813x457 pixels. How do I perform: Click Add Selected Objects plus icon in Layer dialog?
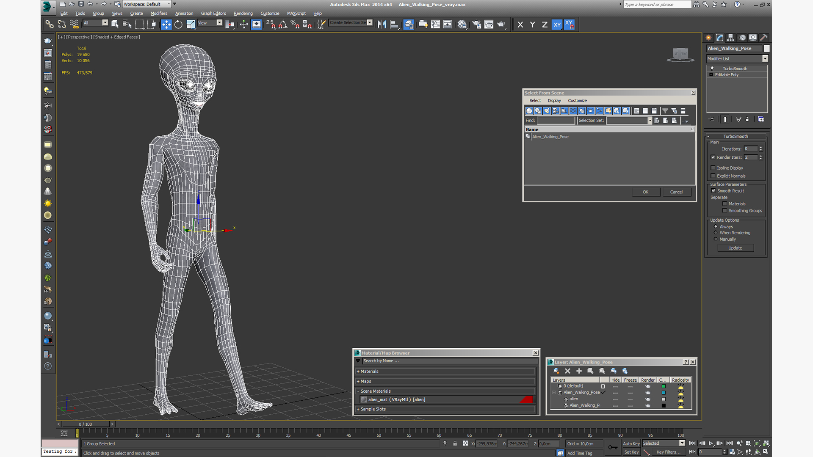[x=579, y=371]
